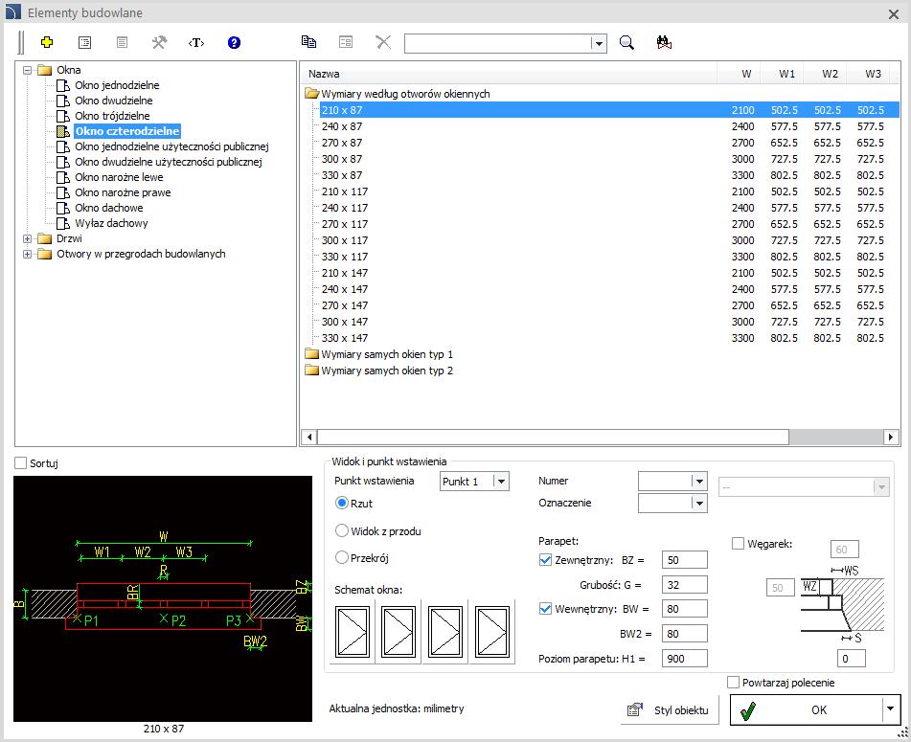
Task: Select Okno trójdzielne in the tree
Action: [x=112, y=116]
